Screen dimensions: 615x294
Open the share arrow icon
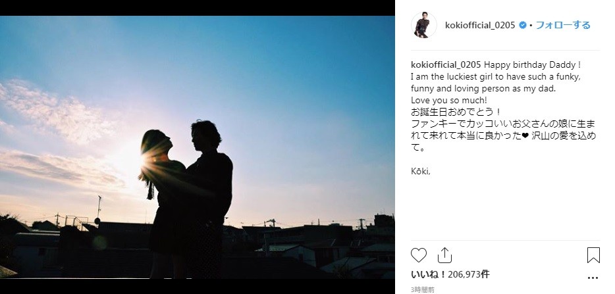pyautogui.click(x=444, y=255)
